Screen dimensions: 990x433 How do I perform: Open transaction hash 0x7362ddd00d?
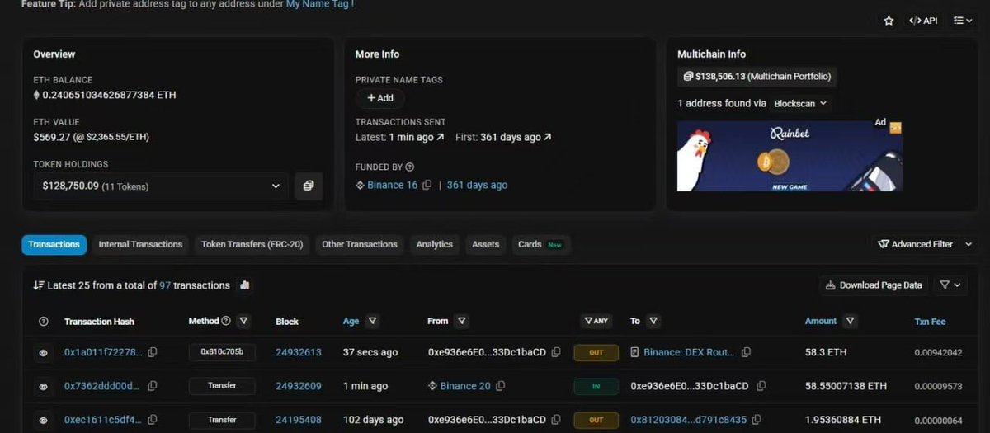point(101,386)
